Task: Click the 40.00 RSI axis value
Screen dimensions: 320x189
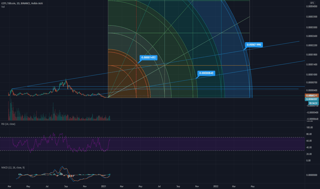Action: pos(309,147)
